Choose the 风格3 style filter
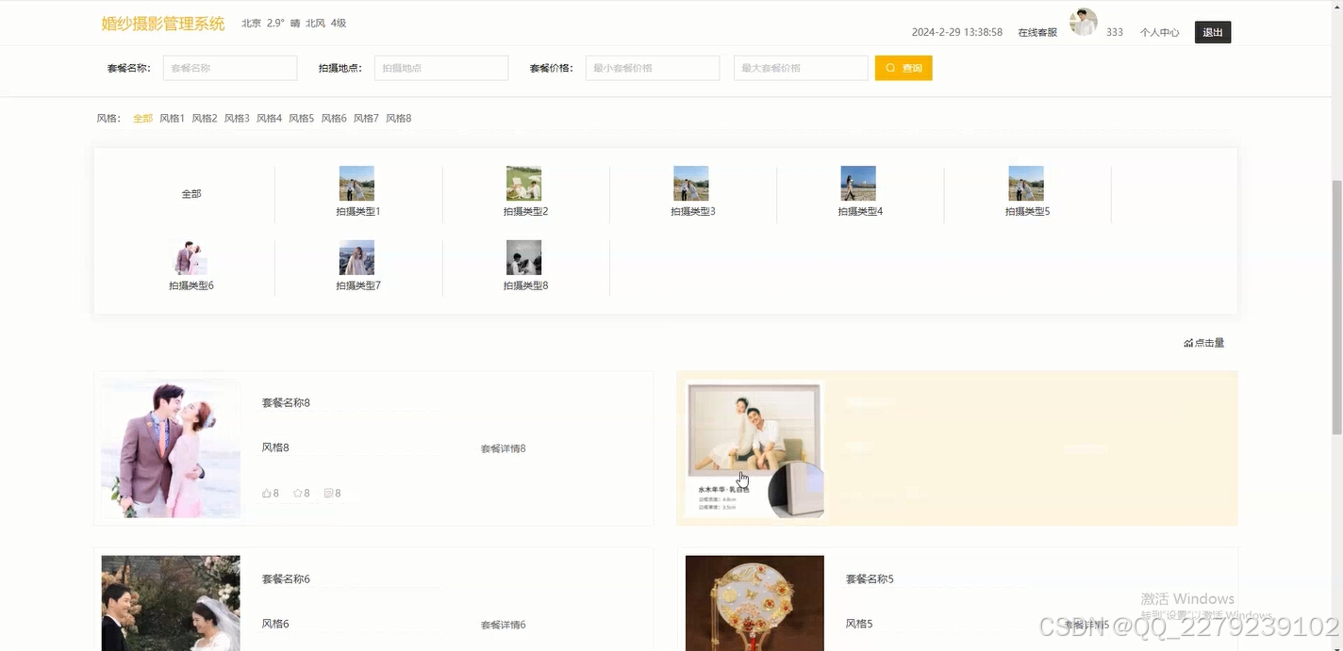The height and width of the screenshot is (651, 1343). click(x=236, y=118)
